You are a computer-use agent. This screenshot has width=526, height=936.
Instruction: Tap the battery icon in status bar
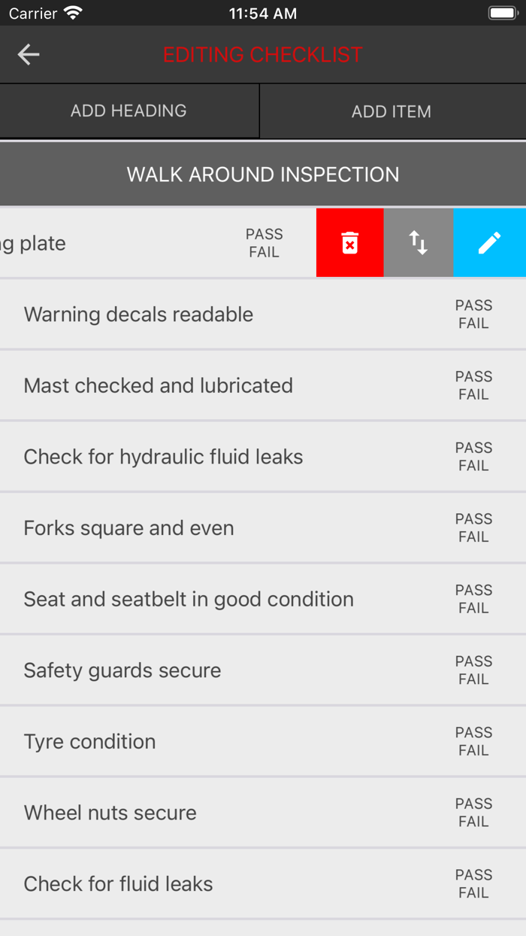tap(501, 14)
